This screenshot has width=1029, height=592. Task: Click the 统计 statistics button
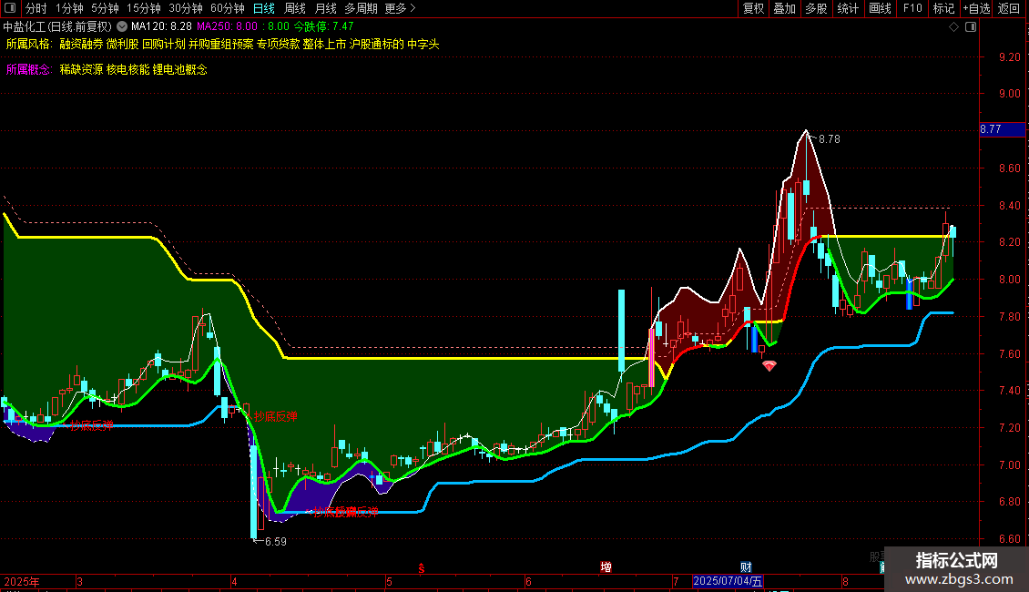click(848, 8)
